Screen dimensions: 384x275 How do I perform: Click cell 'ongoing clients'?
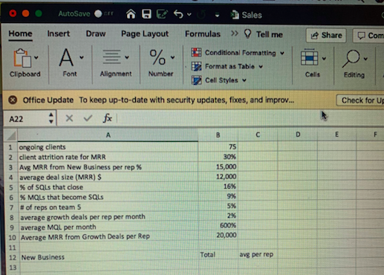tap(108, 147)
